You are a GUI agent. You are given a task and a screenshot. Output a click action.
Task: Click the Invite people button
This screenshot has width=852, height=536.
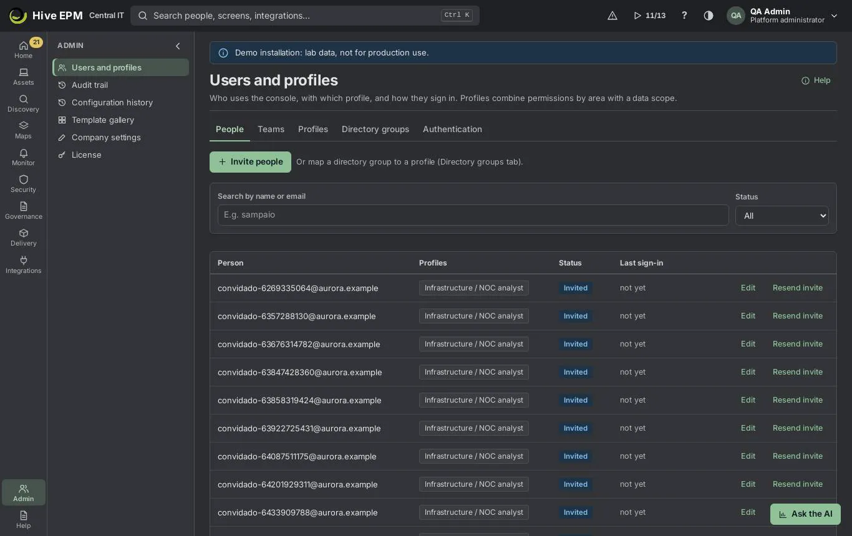click(x=250, y=162)
